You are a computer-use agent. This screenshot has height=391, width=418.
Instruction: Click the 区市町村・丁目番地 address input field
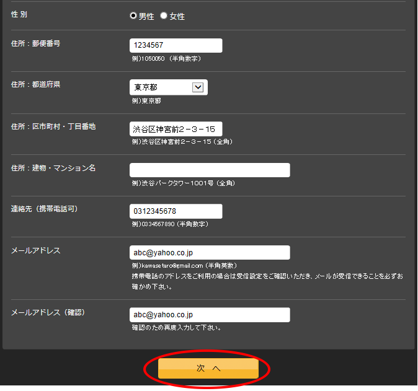point(176,129)
